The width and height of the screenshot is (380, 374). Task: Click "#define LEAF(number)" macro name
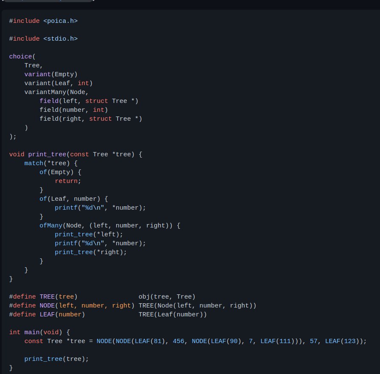[47, 315]
